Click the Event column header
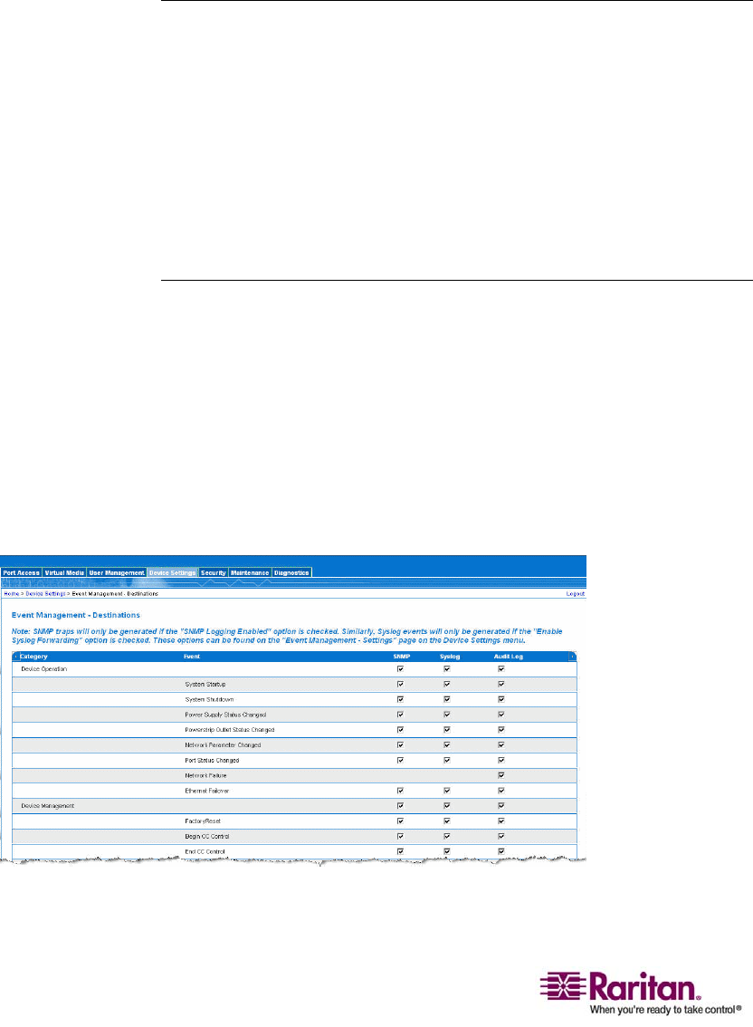 (x=191, y=657)
